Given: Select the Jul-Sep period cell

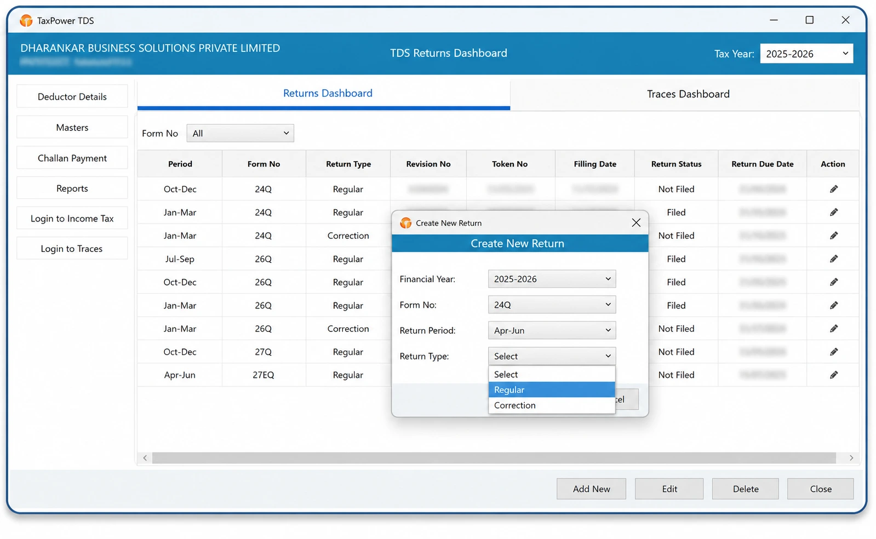Looking at the screenshot, I should 180,259.
